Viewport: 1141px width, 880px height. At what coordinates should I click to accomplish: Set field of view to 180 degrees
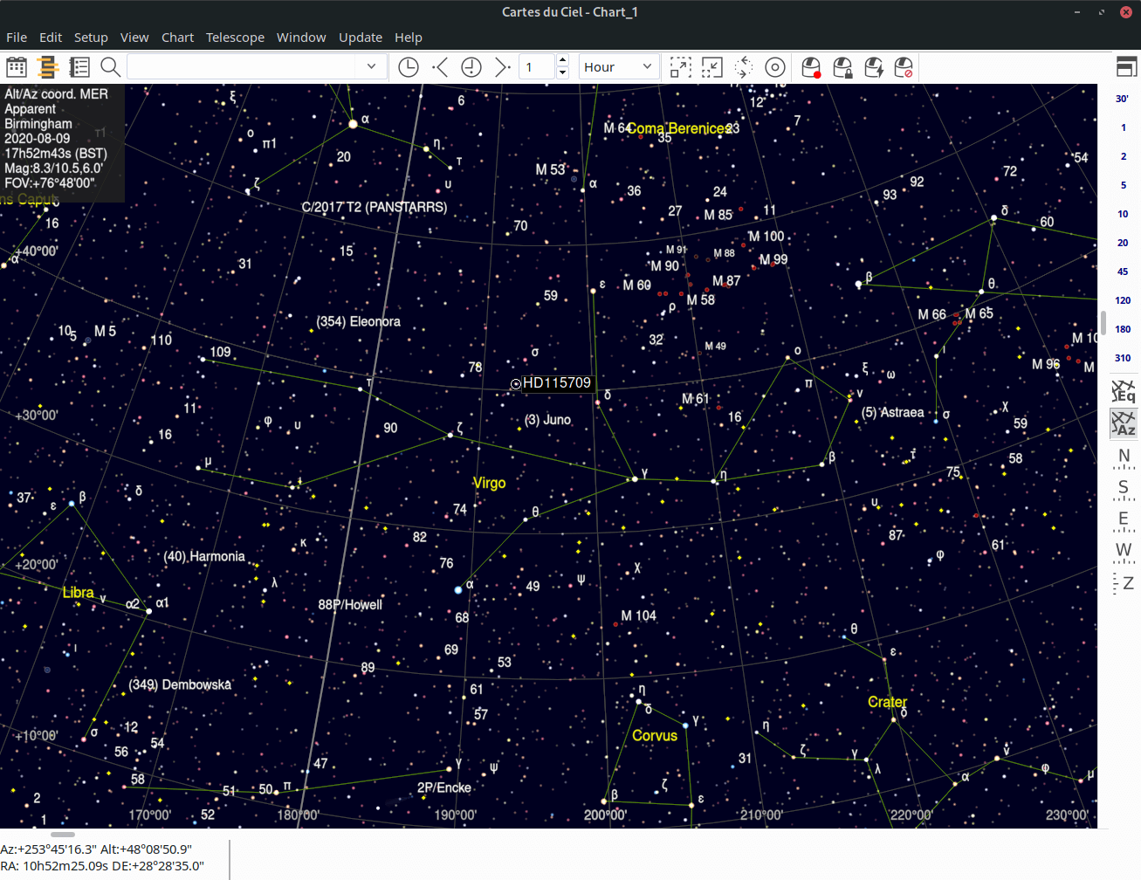point(1123,329)
